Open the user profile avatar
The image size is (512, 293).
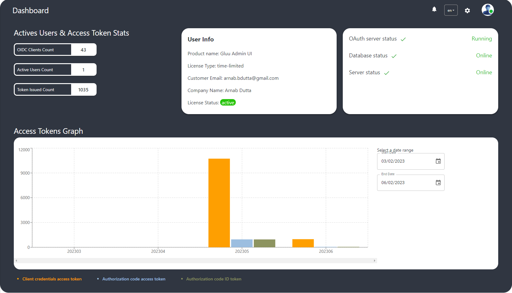click(x=487, y=10)
